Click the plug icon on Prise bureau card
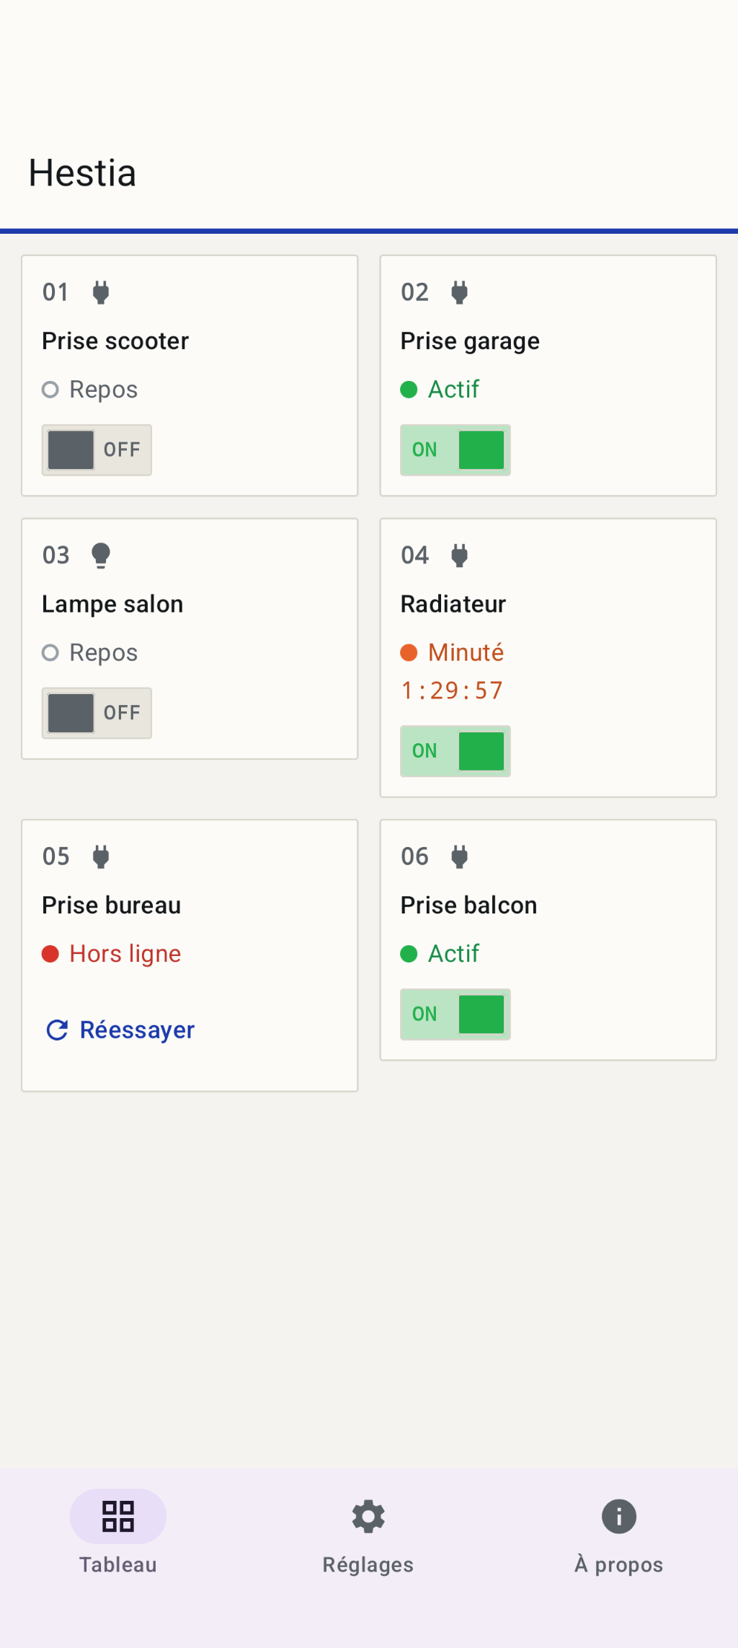This screenshot has height=1648, width=738. tap(101, 856)
